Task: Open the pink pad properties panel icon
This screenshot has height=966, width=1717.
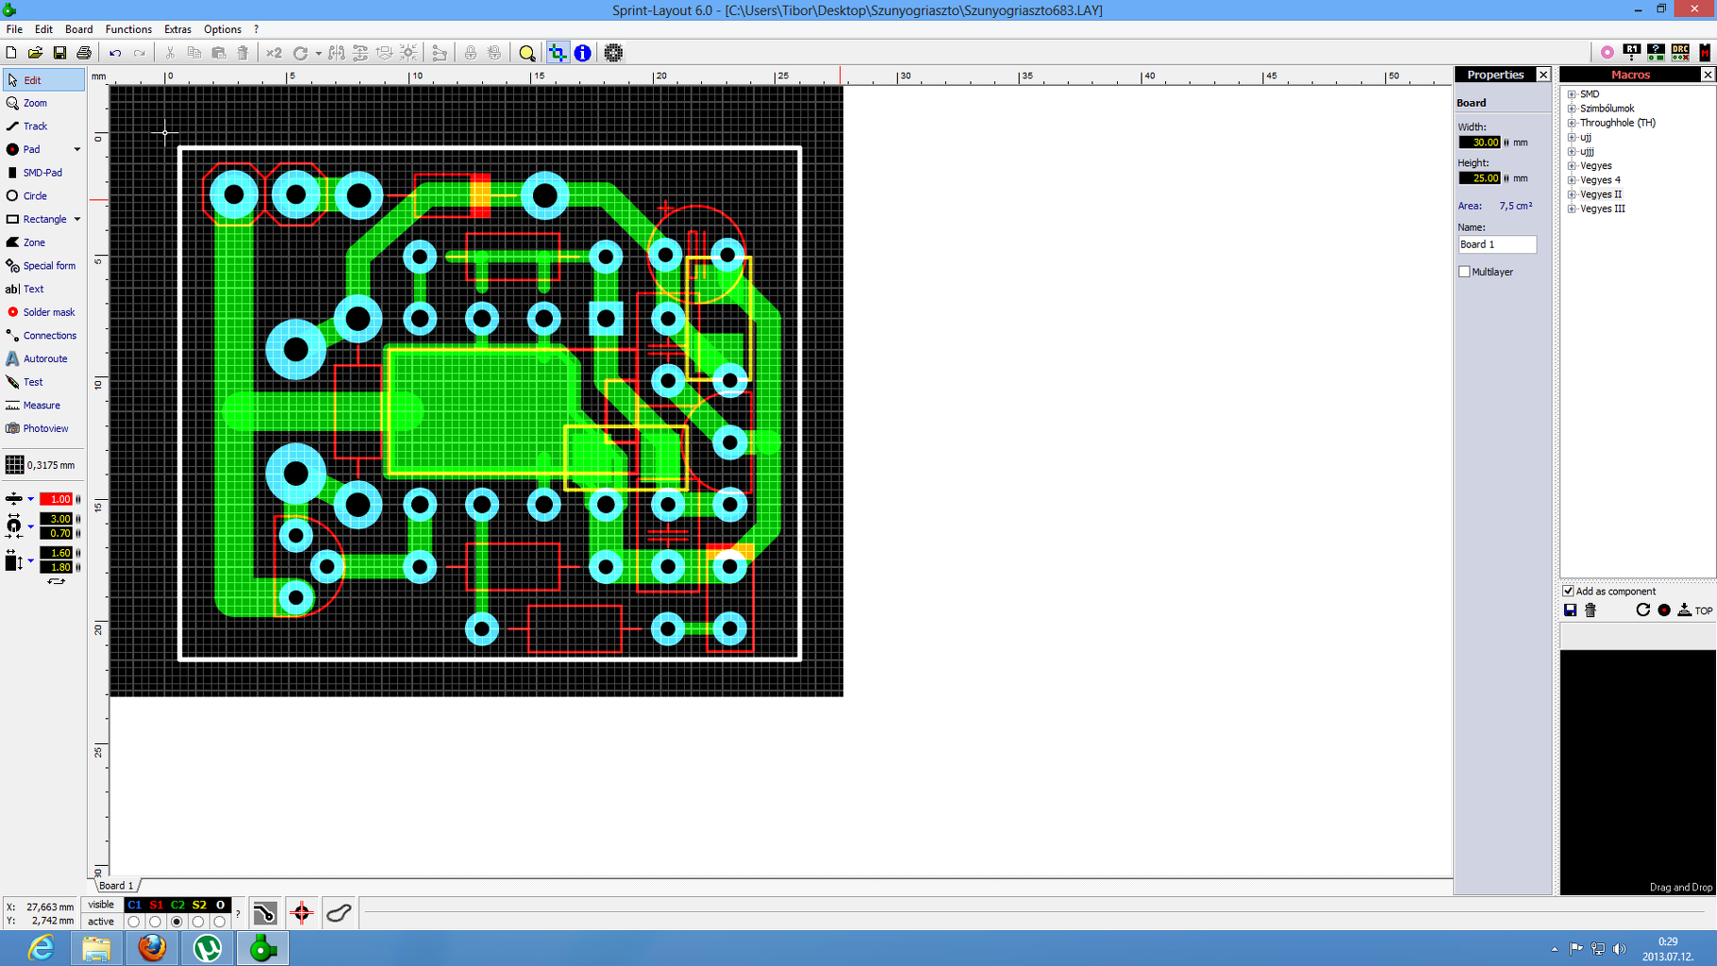Action: pos(1608,53)
